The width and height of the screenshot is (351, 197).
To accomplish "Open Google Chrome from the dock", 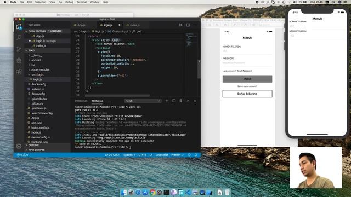I will click(x=152, y=192).
